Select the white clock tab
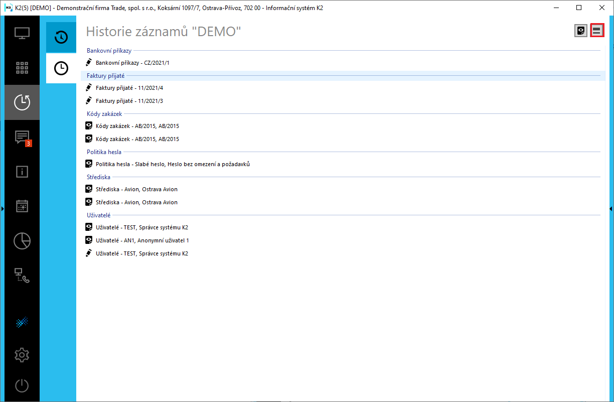The height and width of the screenshot is (402, 614). 61,68
